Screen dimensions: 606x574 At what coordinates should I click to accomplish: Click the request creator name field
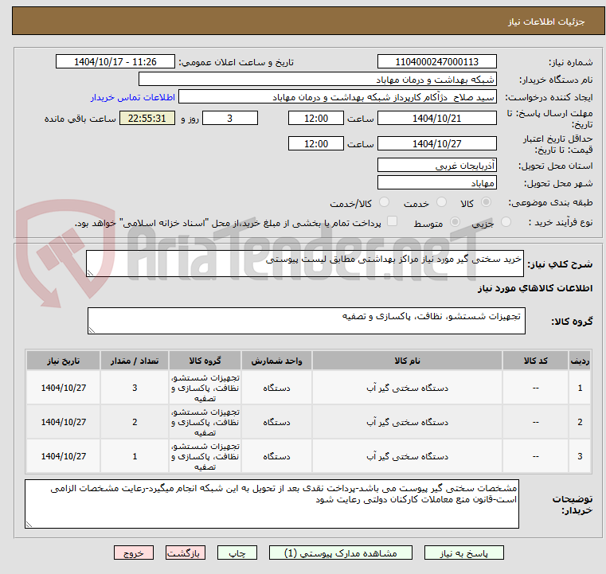[x=338, y=97]
